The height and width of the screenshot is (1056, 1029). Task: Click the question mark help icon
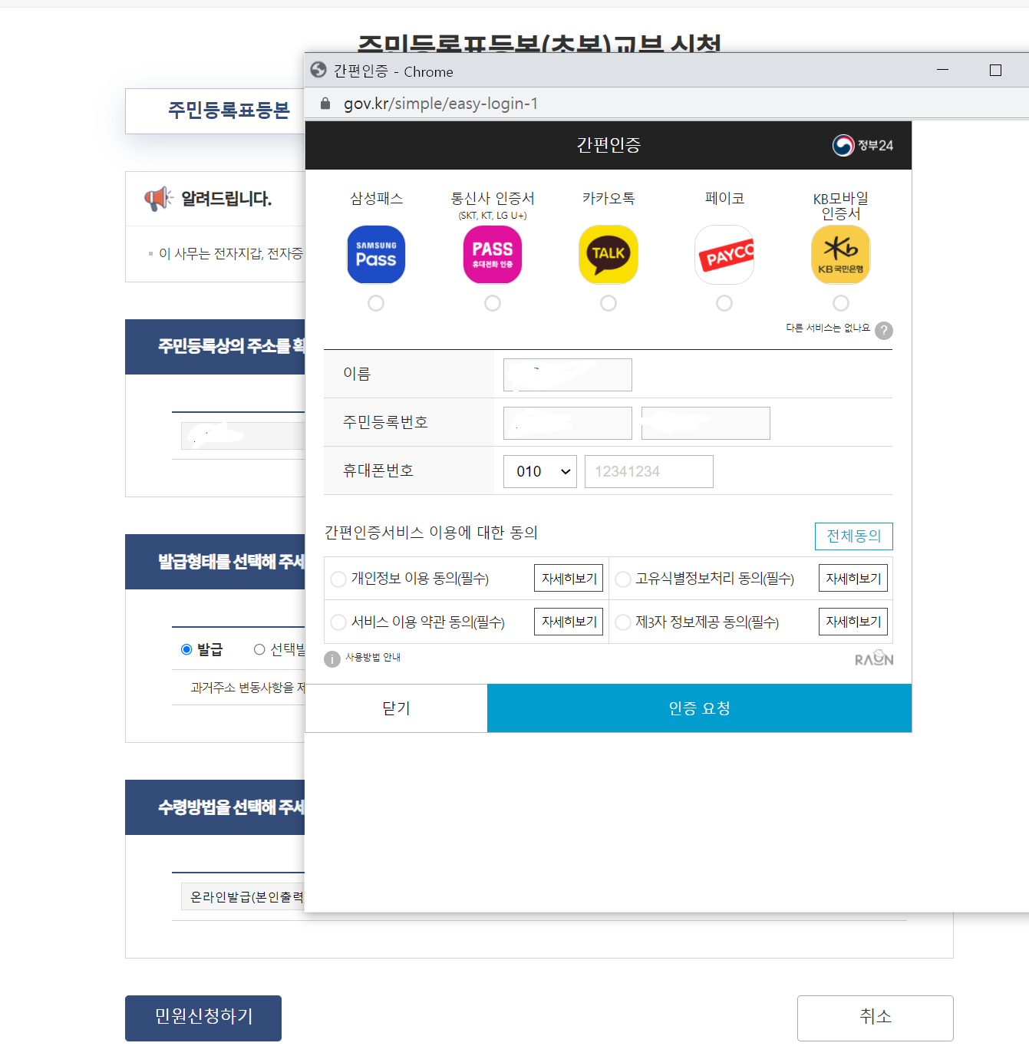coord(884,330)
